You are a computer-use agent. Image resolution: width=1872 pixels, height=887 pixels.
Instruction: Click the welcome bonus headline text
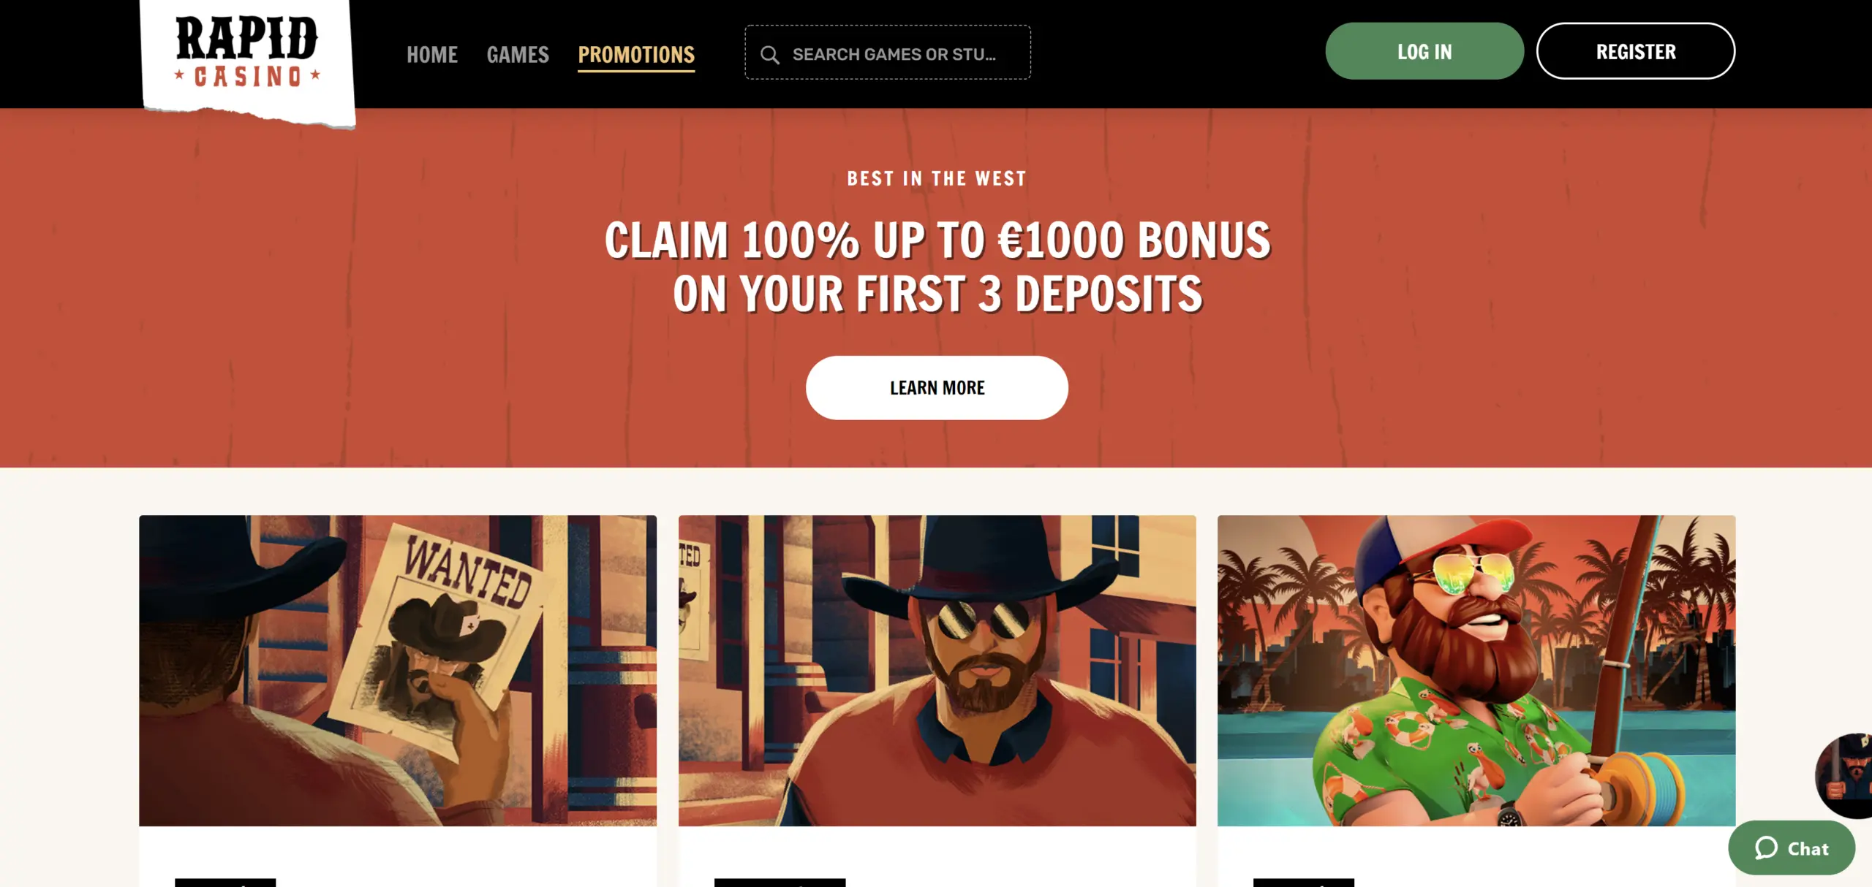937,267
